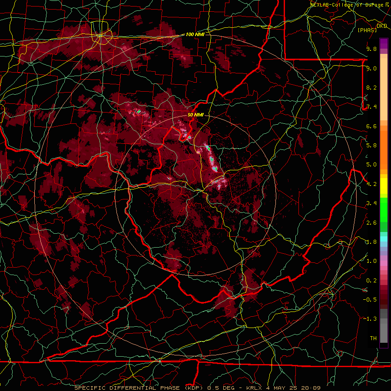Click the 1.0 value on the color scale
The width and height of the screenshot is (391, 391).
click(371, 261)
